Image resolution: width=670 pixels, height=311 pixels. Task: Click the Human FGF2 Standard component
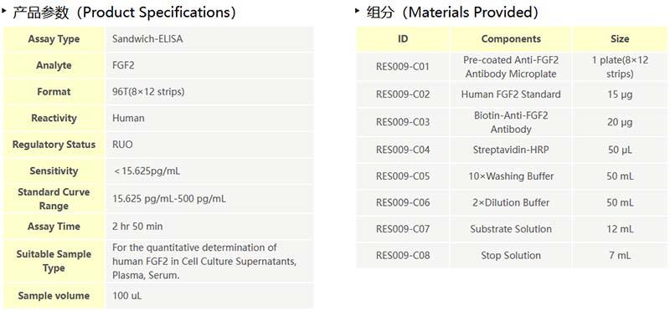point(511,94)
